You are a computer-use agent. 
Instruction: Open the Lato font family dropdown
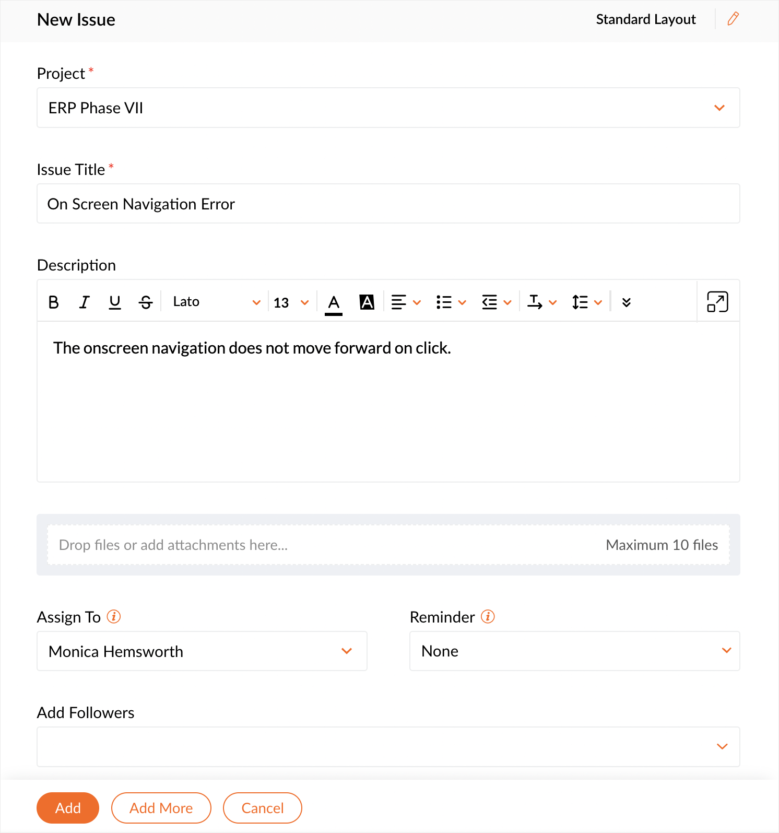[x=216, y=302]
